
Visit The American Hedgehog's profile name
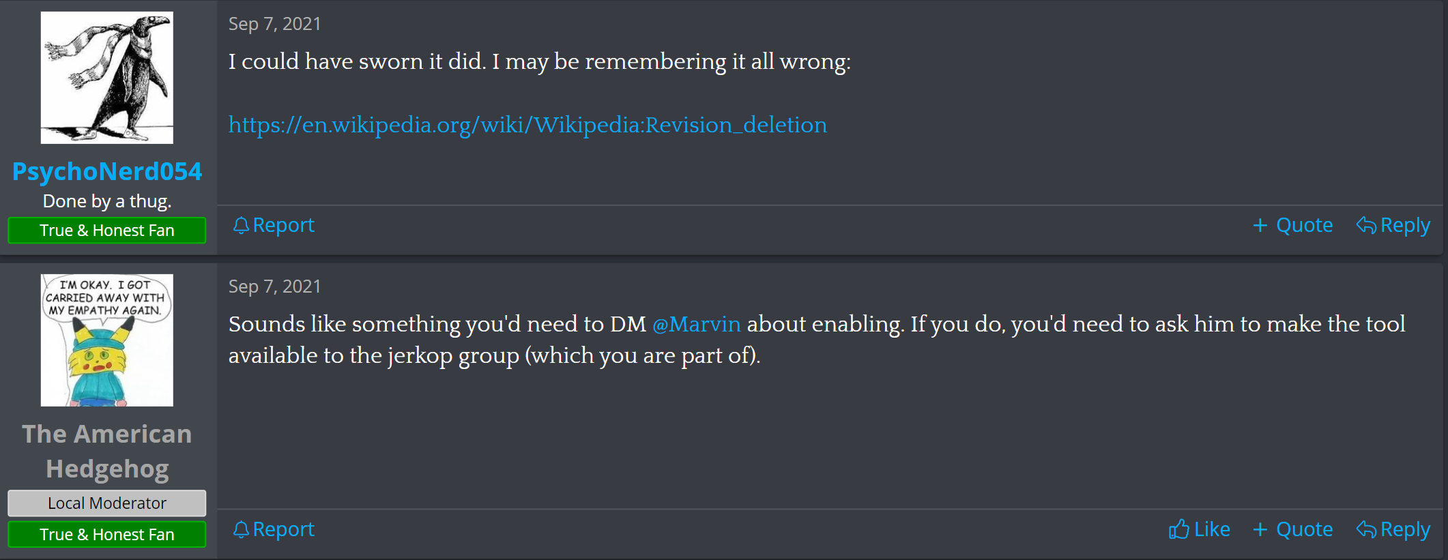(107, 452)
